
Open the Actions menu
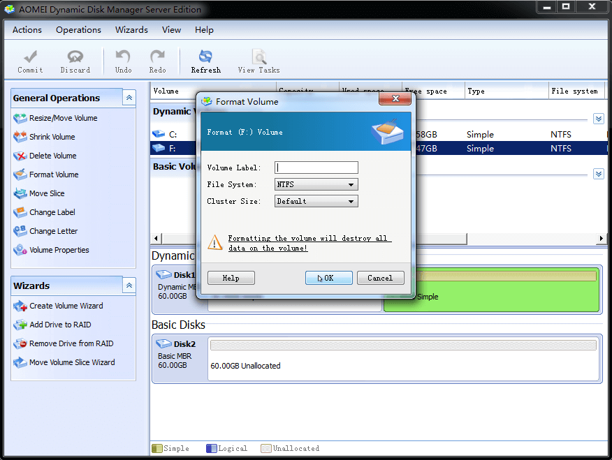[27, 29]
